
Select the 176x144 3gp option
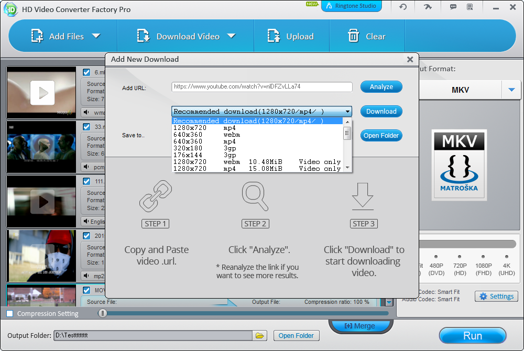point(257,155)
